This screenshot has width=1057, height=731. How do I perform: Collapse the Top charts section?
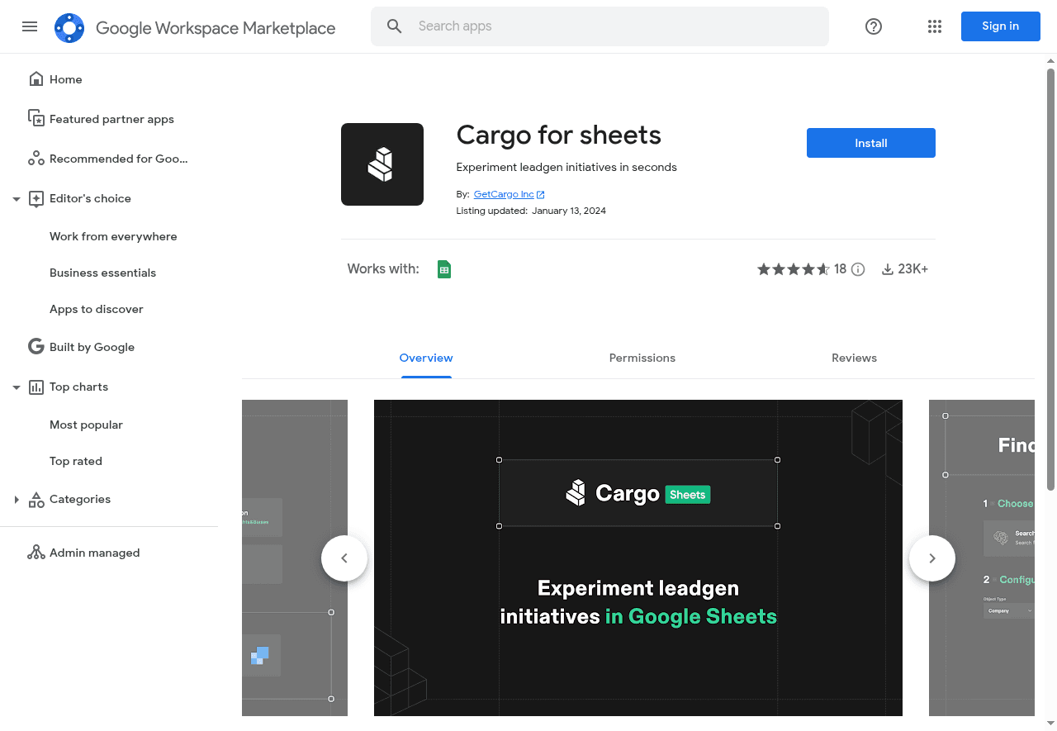click(x=16, y=387)
